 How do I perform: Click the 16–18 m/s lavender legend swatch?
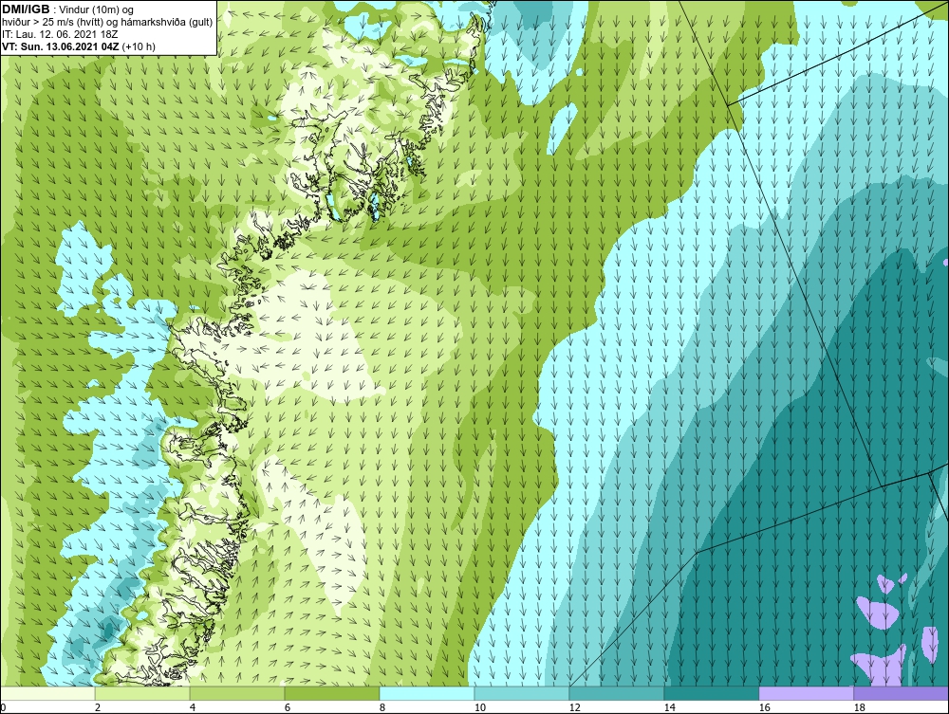pyautogui.click(x=806, y=693)
